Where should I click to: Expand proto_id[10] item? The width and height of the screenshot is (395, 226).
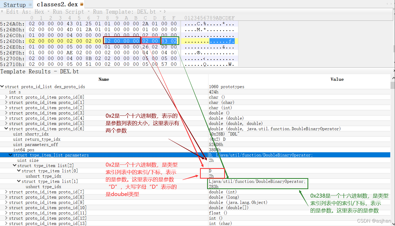click(6, 208)
